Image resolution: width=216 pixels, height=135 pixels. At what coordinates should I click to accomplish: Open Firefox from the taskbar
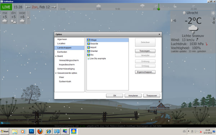[40, 131]
